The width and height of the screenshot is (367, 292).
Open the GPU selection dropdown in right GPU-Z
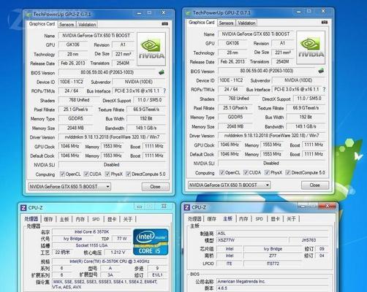[x=230, y=185]
